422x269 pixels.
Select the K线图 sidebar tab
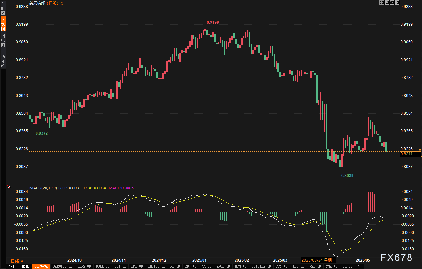[3, 24]
